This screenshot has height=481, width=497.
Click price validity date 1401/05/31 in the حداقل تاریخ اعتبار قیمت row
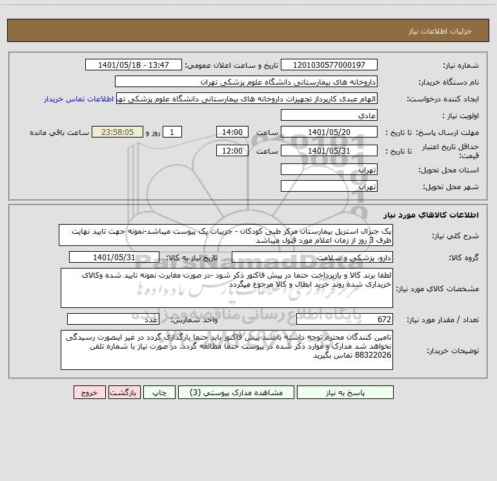click(x=329, y=150)
